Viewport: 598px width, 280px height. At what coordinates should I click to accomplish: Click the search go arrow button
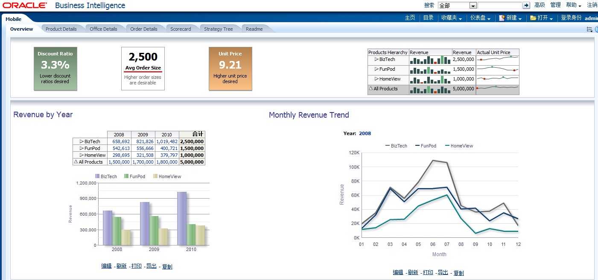pyautogui.click(x=526, y=6)
